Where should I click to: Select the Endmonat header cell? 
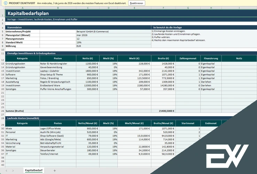[211, 123]
